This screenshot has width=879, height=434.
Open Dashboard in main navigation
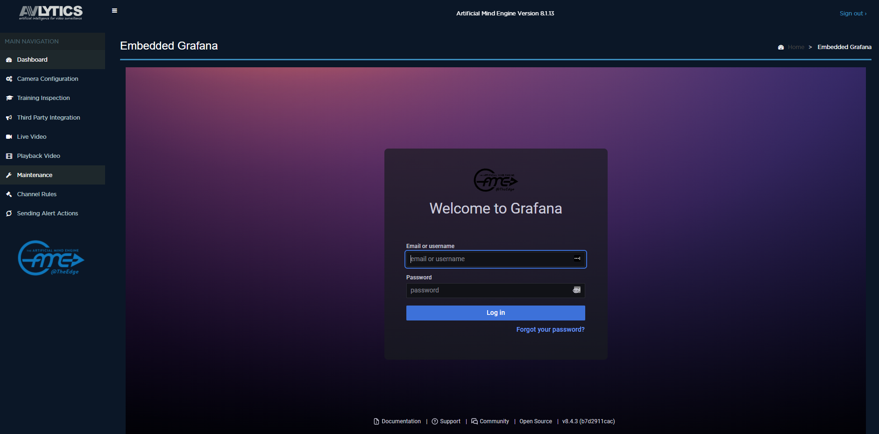click(52, 60)
